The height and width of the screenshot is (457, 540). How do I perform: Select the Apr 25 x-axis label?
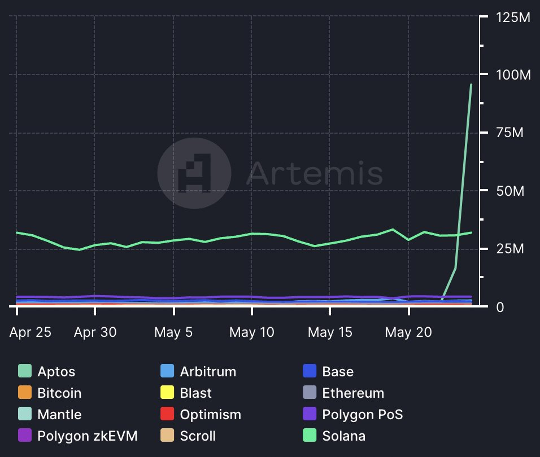point(31,332)
